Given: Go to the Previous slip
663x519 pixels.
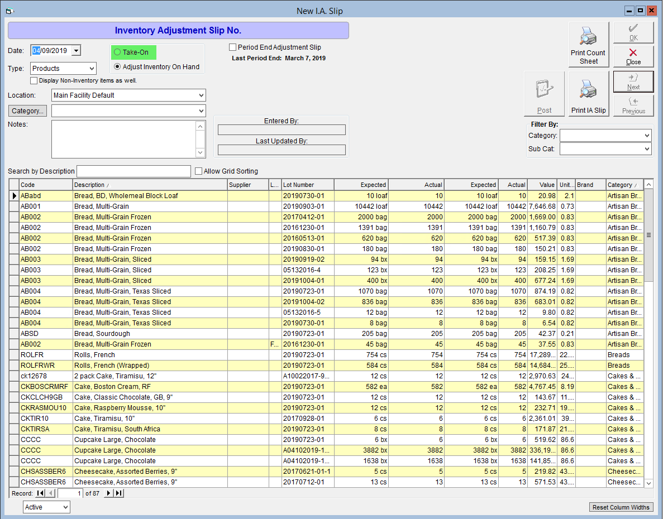Looking at the screenshot, I should 633,105.
